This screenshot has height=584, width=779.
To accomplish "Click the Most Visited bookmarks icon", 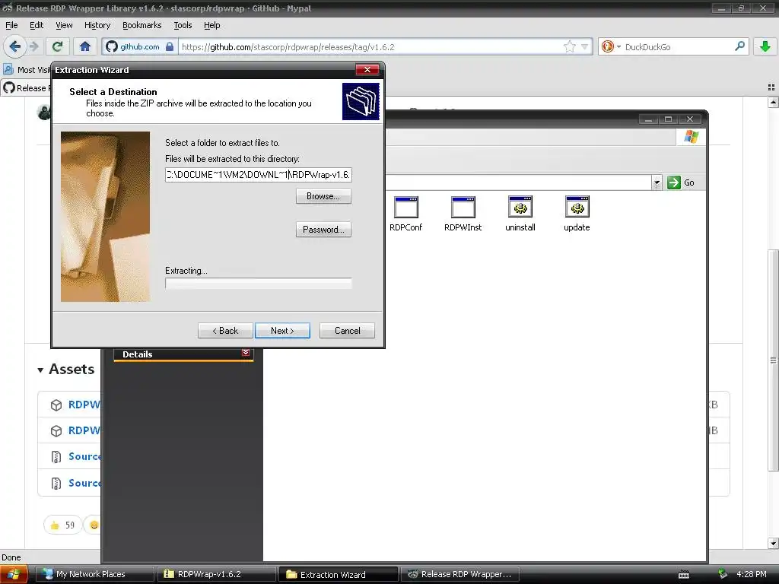I will point(8,69).
